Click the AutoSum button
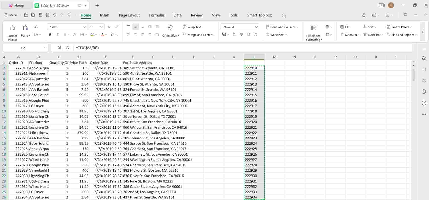The height and width of the screenshot is (200, 429). (350, 35)
